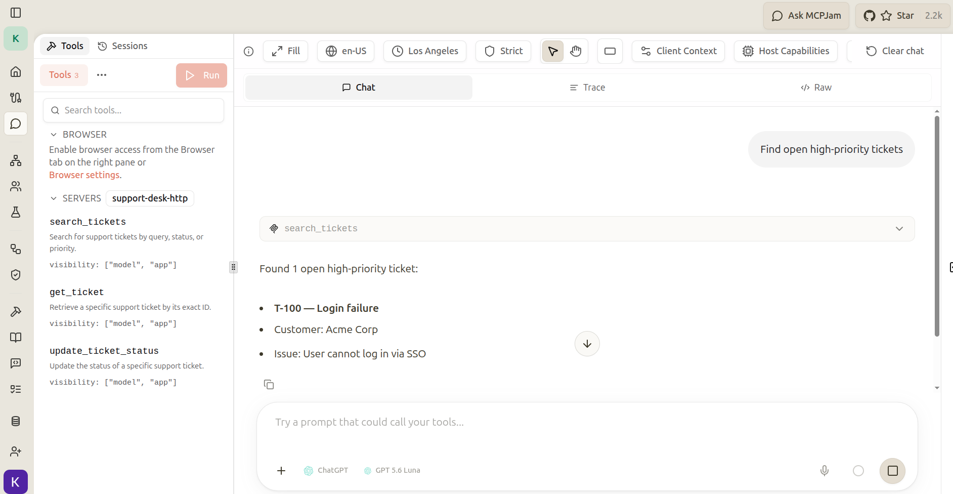Open Ask MCPJam
953x494 pixels.
pos(806,16)
